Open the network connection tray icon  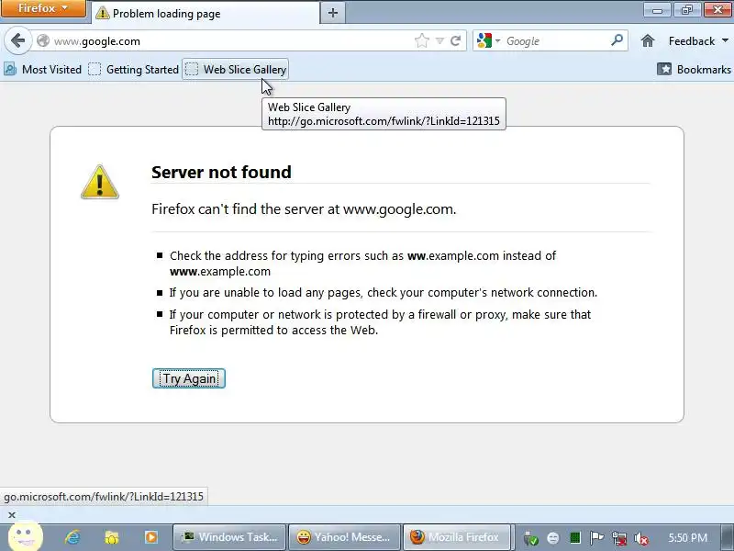pyautogui.click(x=618, y=538)
